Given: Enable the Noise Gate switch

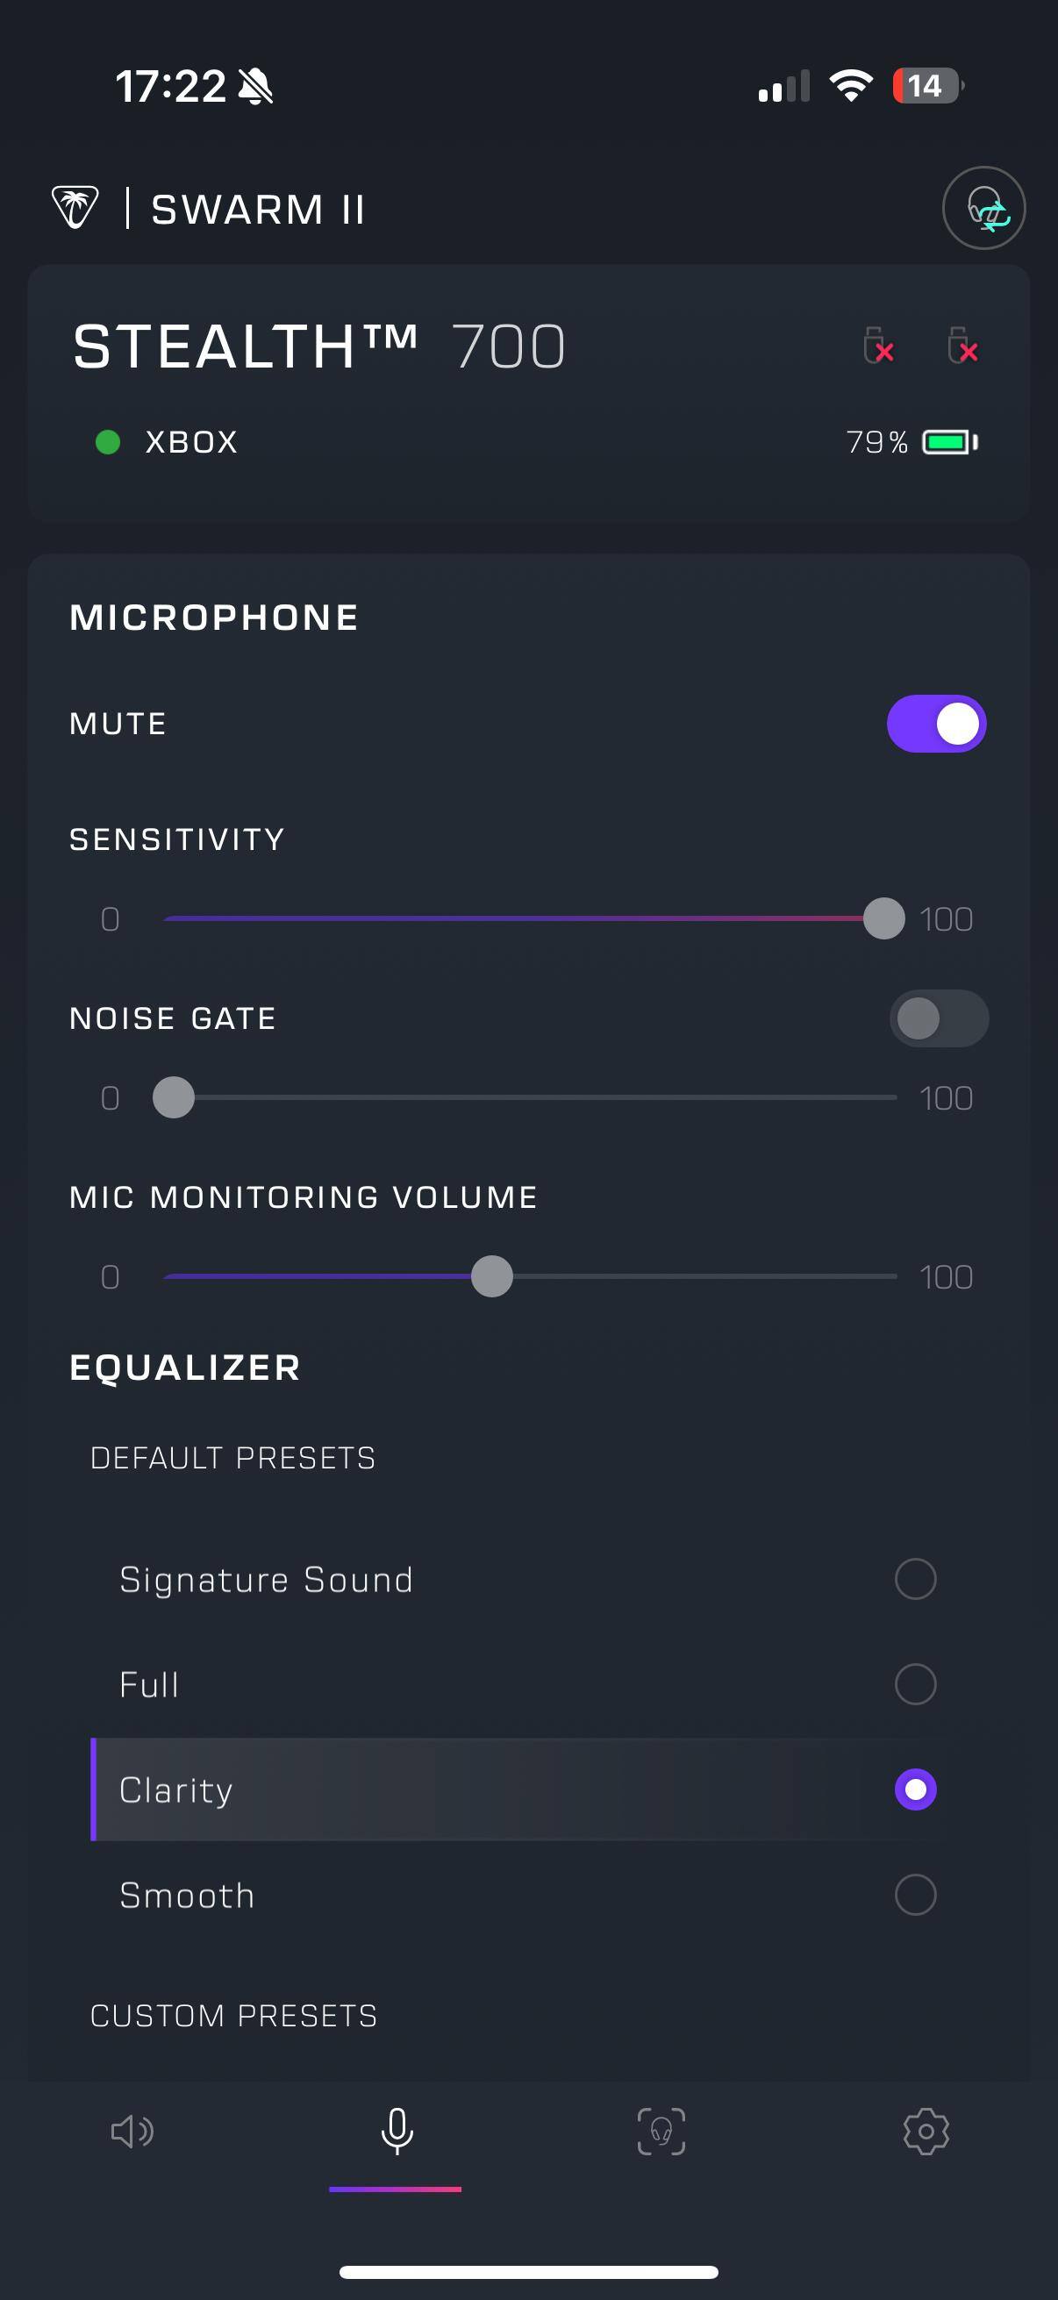Looking at the screenshot, I should click(x=939, y=1018).
